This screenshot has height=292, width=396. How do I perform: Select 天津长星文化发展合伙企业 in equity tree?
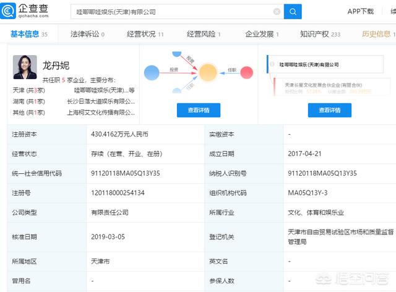point(323,85)
